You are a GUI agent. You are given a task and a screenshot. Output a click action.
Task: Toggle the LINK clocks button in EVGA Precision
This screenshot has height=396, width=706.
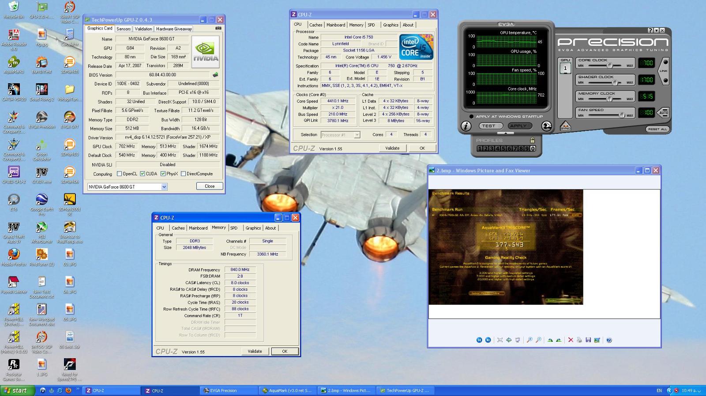(664, 71)
